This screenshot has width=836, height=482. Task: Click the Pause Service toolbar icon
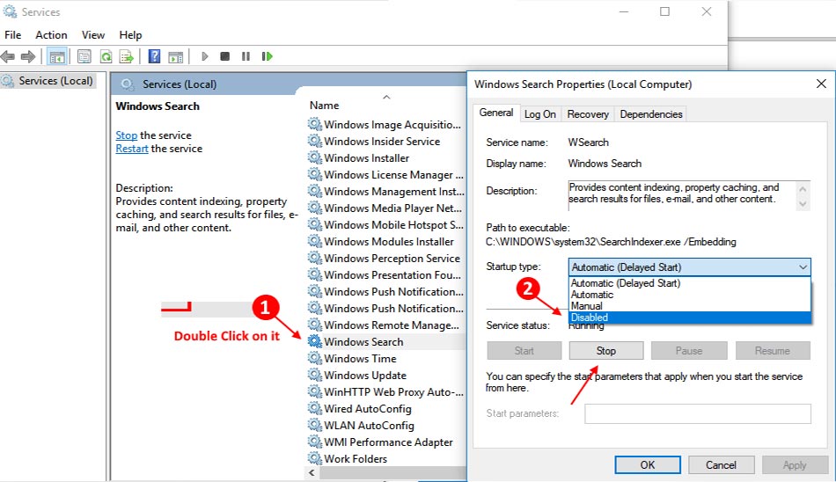pyautogui.click(x=246, y=56)
